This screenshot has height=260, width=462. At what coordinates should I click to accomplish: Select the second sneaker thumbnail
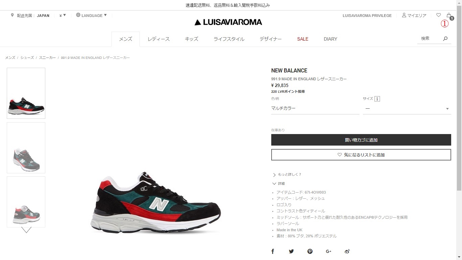click(26, 148)
